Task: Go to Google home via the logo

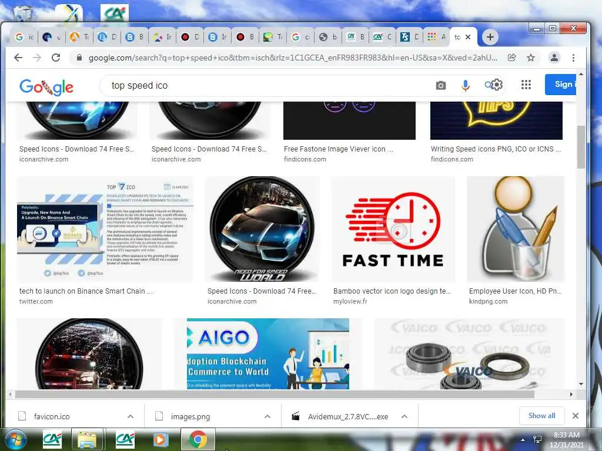Action: 46,87
